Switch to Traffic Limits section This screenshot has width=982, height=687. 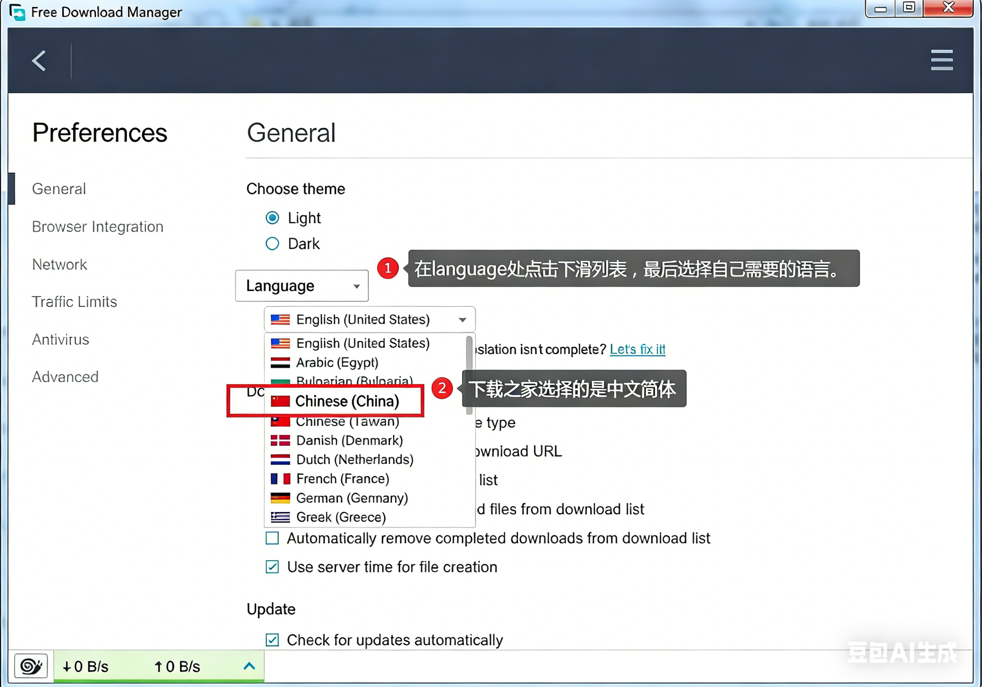74,302
